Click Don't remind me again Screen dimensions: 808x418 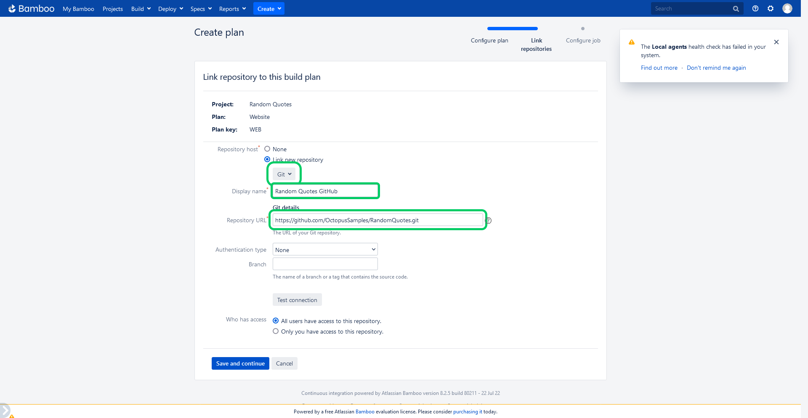pyautogui.click(x=716, y=68)
